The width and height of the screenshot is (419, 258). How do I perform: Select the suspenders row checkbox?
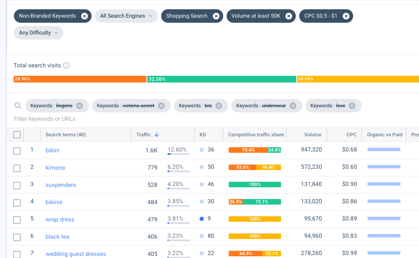click(x=17, y=186)
